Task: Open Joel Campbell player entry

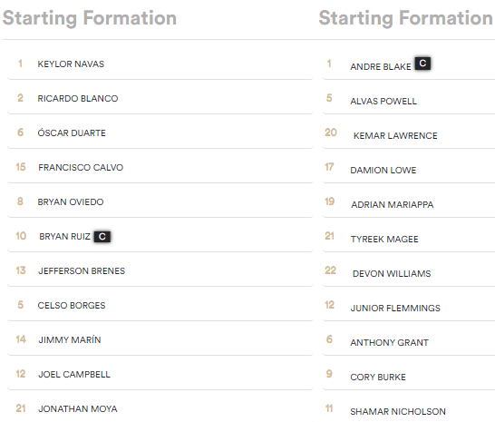Action: [x=160, y=374]
